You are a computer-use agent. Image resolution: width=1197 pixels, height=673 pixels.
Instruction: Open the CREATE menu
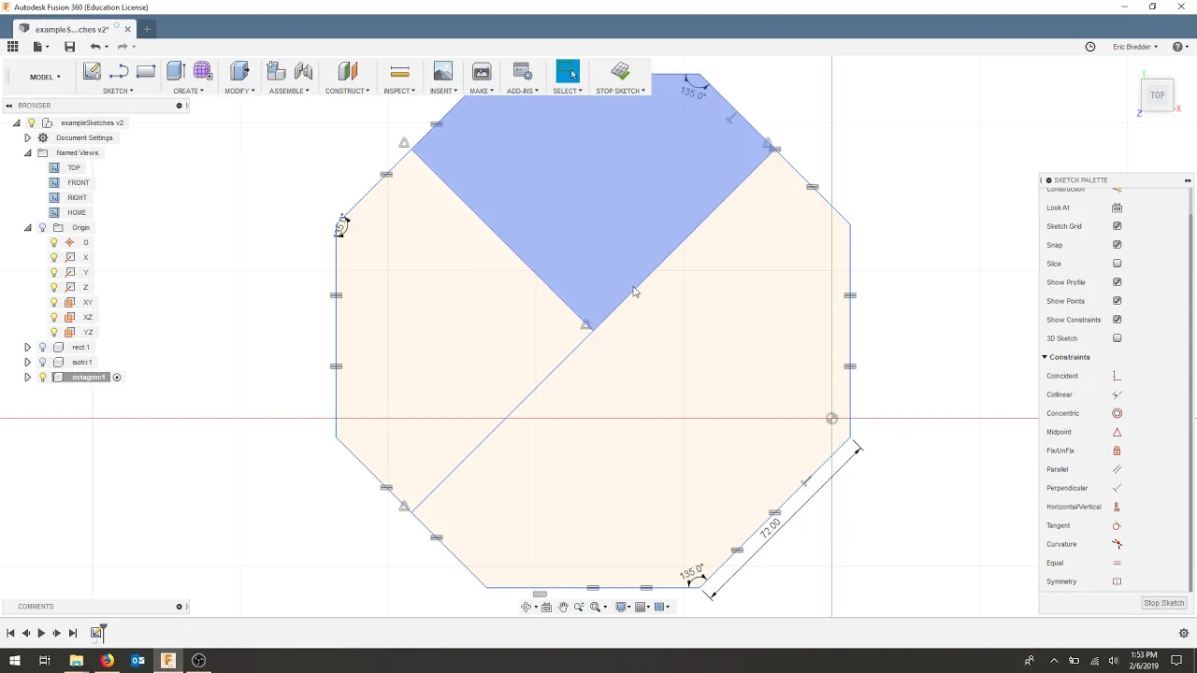coord(188,91)
